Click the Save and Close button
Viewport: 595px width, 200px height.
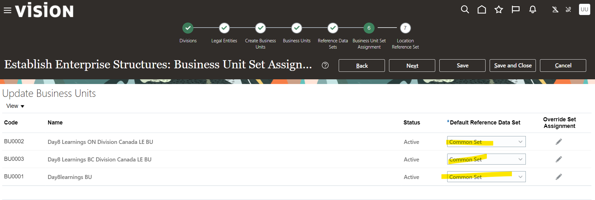pos(513,66)
